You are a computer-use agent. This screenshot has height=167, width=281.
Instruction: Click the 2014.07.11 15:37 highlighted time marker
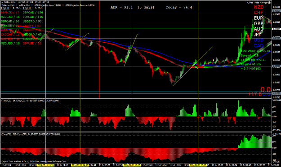[132, 165]
